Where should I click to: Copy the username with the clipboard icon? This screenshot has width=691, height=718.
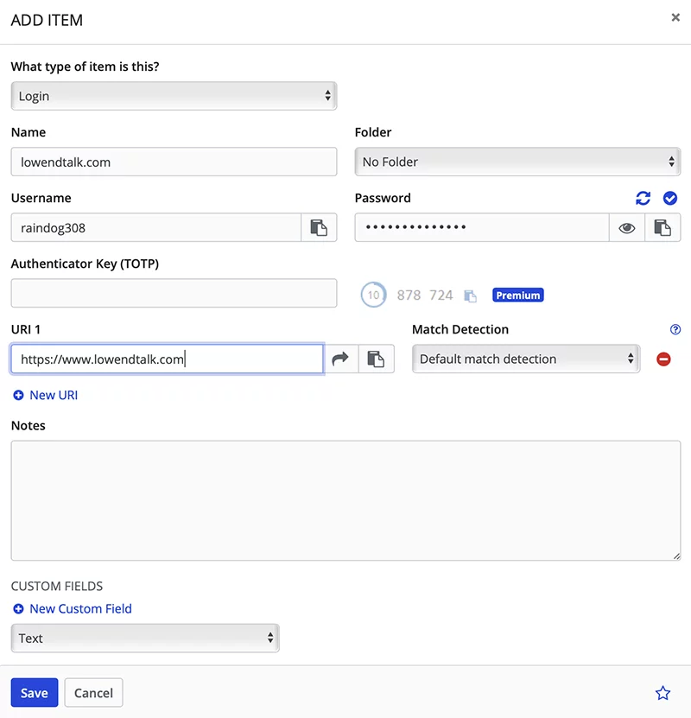tap(319, 227)
